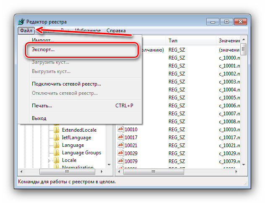
Task: Select the Language Groups folder icon
Action: pos(57,153)
